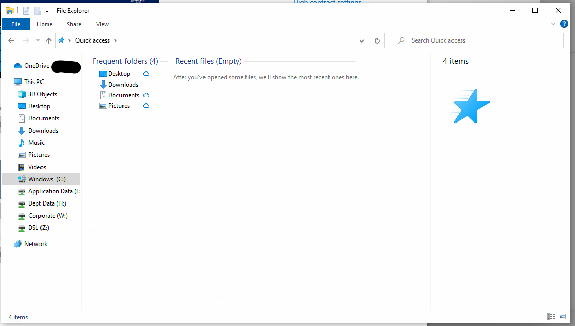Click the OneDrive cloud status icon beside Documents

(146, 95)
